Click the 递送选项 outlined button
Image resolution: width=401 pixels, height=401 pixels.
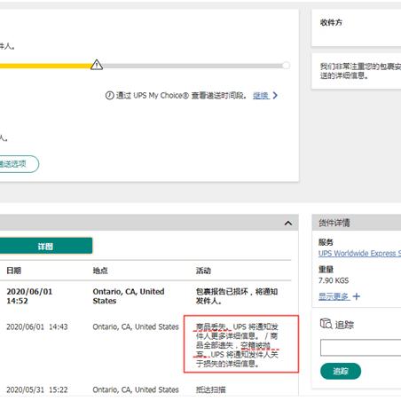19,164
